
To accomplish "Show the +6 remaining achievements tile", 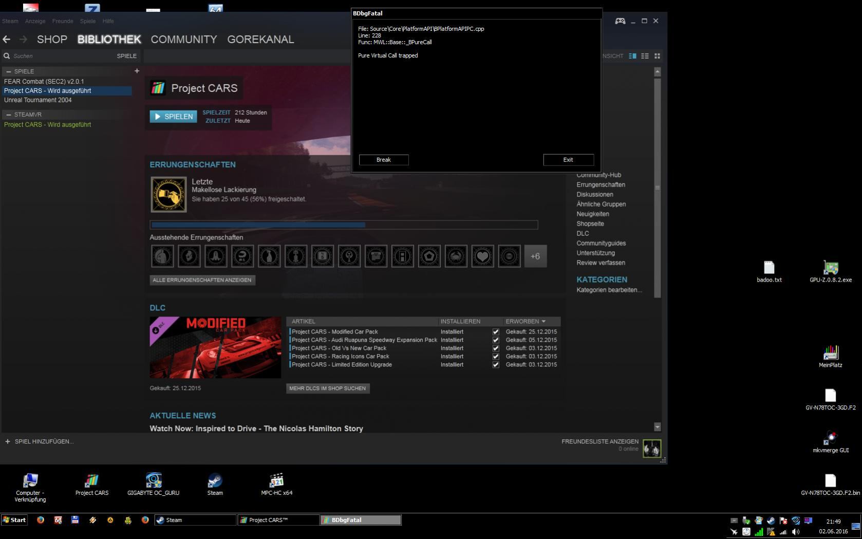I will coord(535,256).
